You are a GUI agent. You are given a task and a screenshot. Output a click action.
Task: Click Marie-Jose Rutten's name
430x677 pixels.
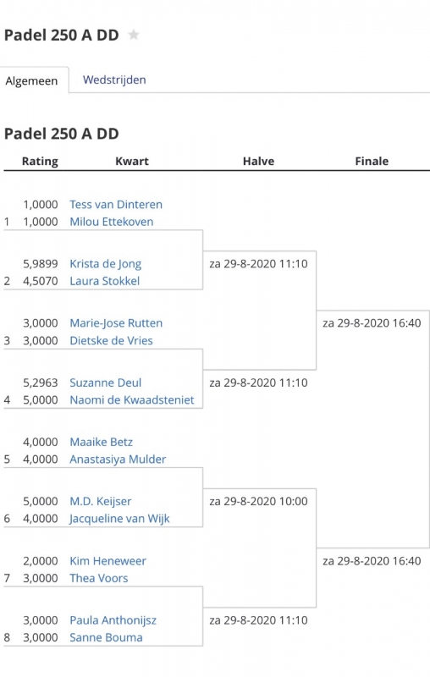tap(116, 323)
